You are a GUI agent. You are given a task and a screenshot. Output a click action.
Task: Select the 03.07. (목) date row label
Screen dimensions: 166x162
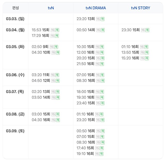[x=15, y=92]
